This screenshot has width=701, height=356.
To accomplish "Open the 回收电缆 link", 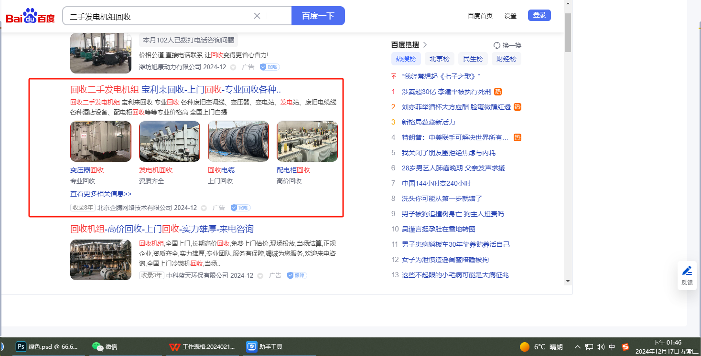I will click(221, 170).
